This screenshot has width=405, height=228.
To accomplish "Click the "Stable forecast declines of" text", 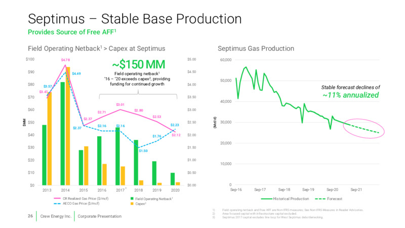I will [350, 87].
